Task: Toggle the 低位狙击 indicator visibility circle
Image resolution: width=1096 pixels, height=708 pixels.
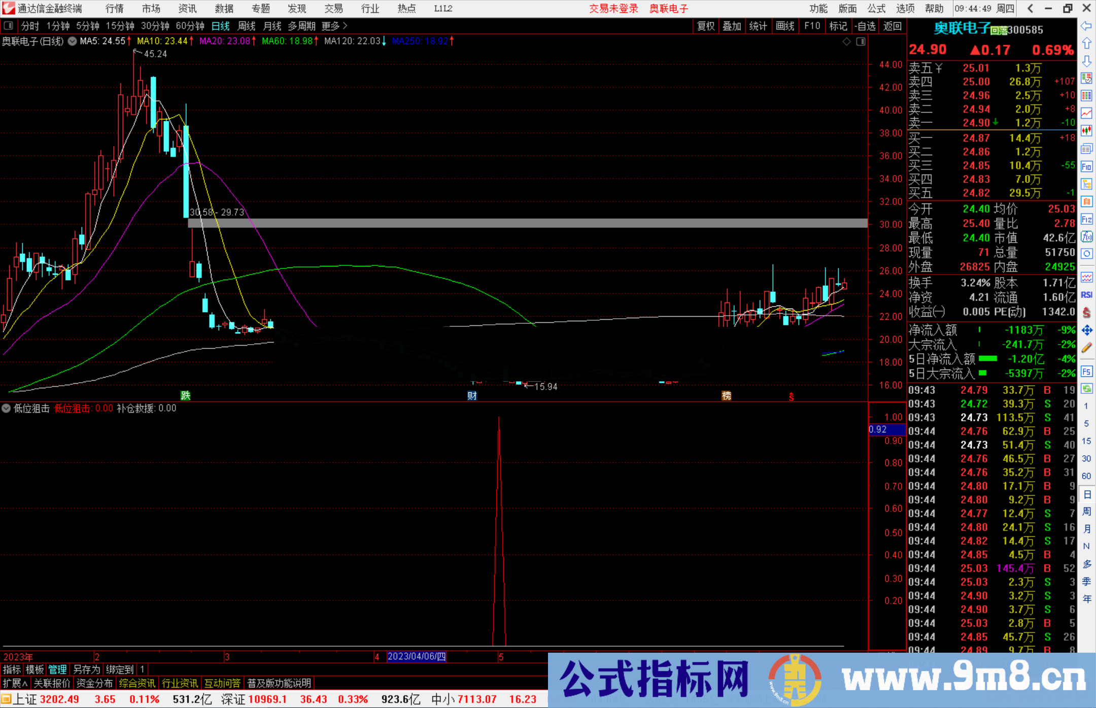Action: coord(6,408)
